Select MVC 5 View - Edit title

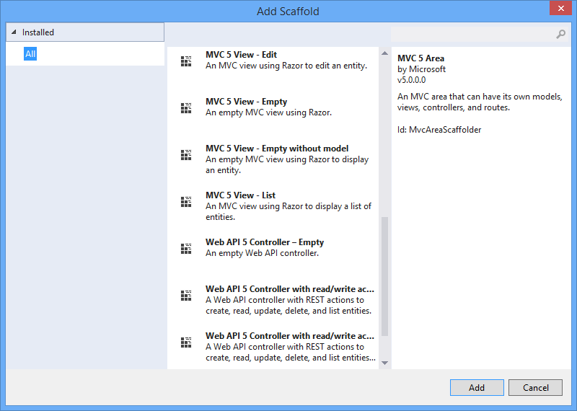pyautogui.click(x=241, y=55)
